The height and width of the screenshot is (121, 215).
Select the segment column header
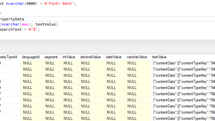click(52, 57)
